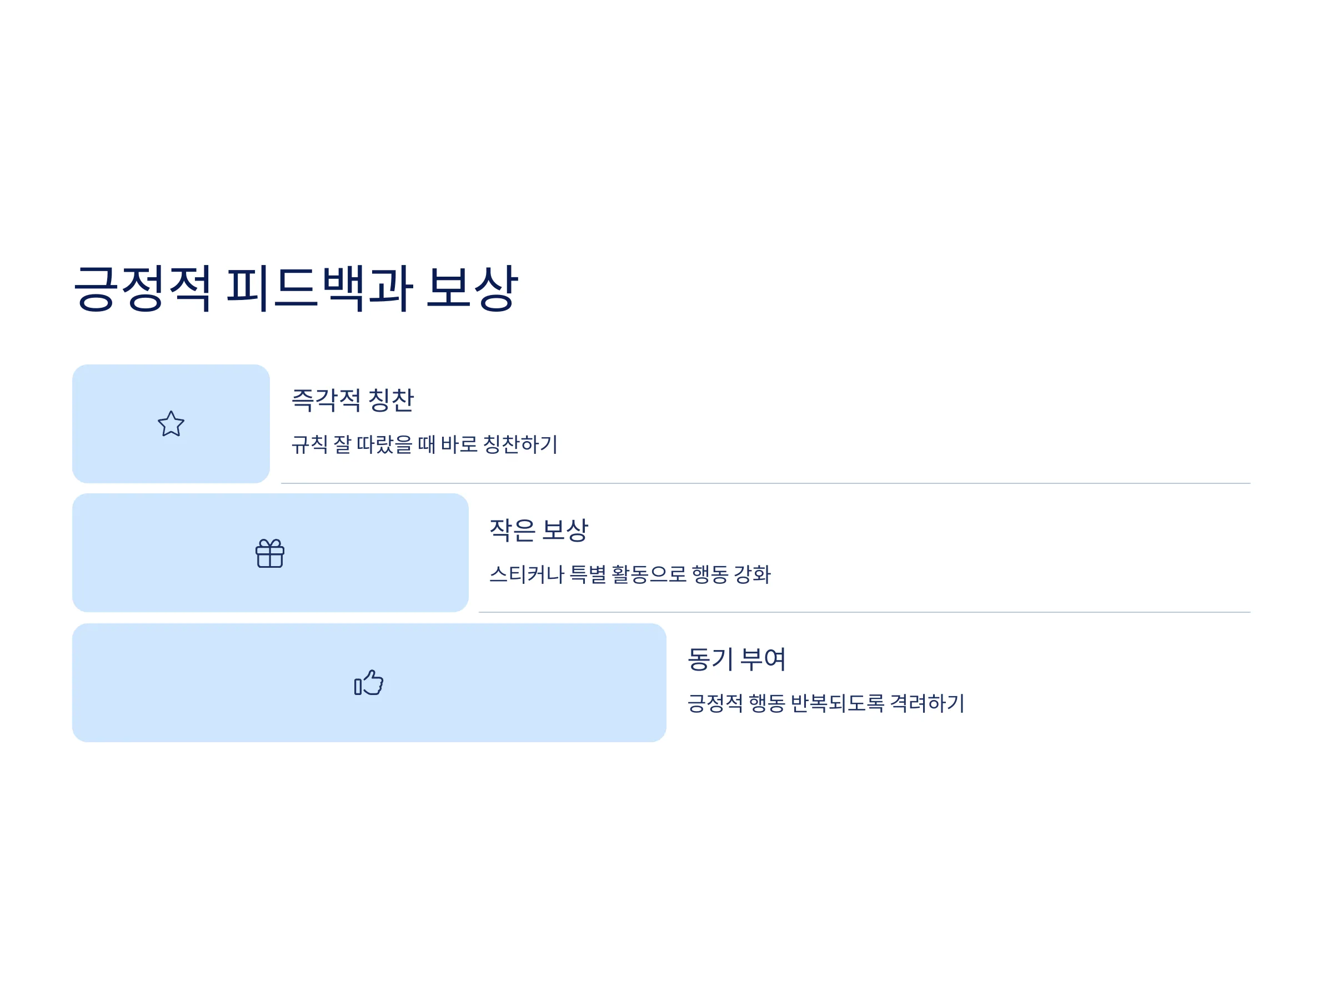Click the thumbs-up icon

(x=369, y=682)
